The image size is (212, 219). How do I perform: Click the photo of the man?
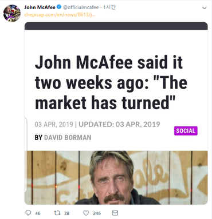click(116, 178)
